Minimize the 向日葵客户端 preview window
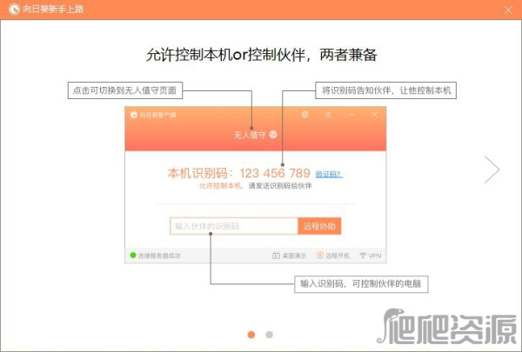The height and width of the screenshot is (352, 522). tap(351, 115)
